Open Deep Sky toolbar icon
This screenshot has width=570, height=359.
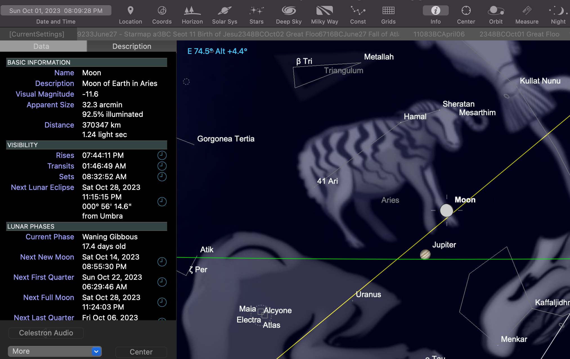point(289,11)
